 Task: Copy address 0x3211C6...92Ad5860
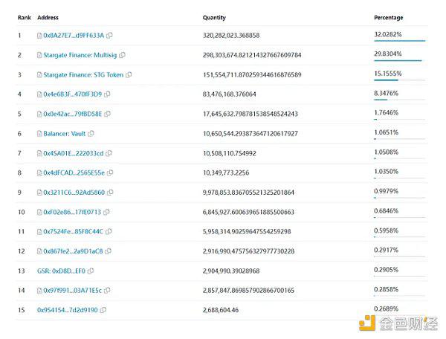coord(110,193)
